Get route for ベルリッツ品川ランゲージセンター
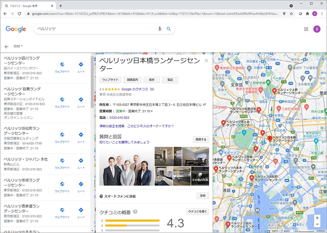The width and height of the screenshot is (327, 233). coord(81,64)
